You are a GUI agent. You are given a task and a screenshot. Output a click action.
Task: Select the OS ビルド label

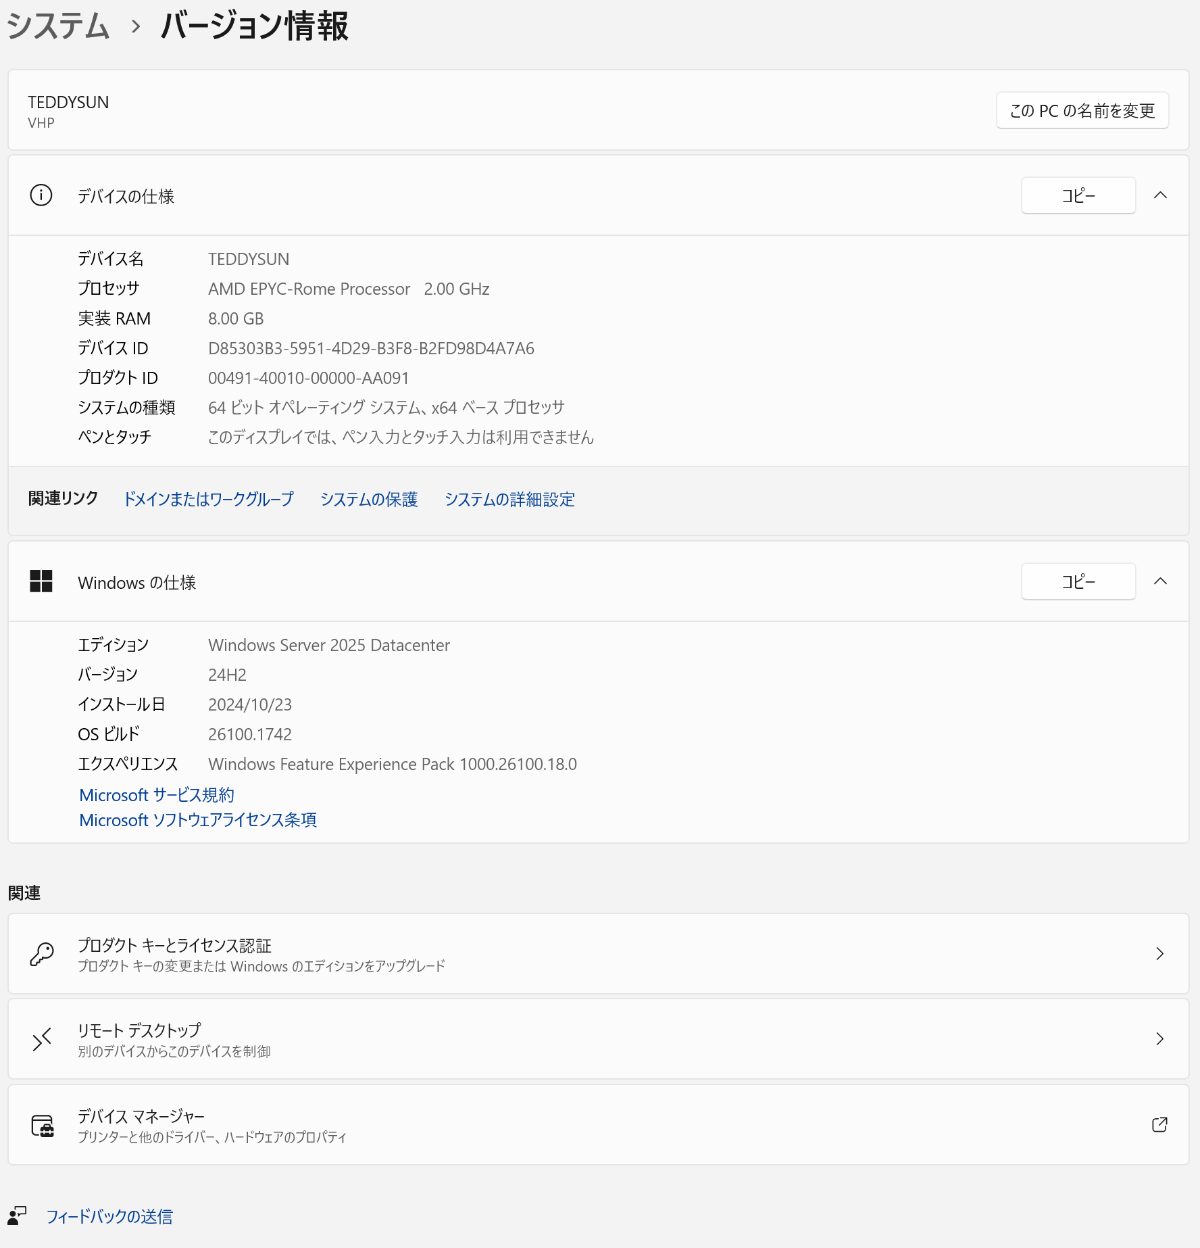point(109,734)
